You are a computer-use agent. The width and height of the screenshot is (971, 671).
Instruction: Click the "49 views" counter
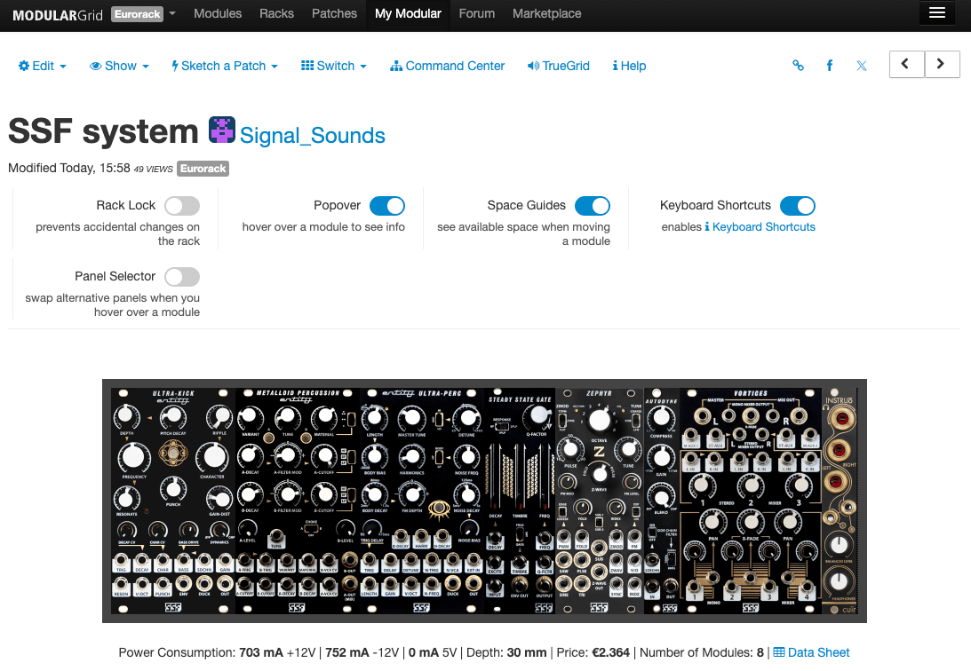pos(154,170)
